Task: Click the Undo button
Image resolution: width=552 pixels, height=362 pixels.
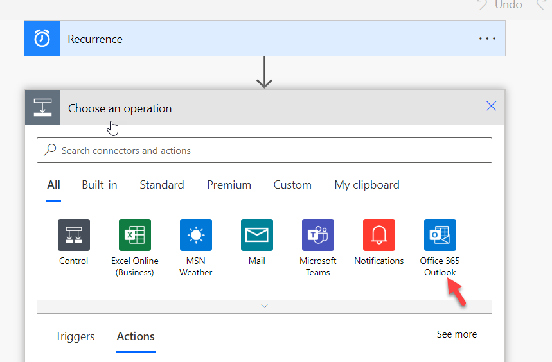Action: 499,5
